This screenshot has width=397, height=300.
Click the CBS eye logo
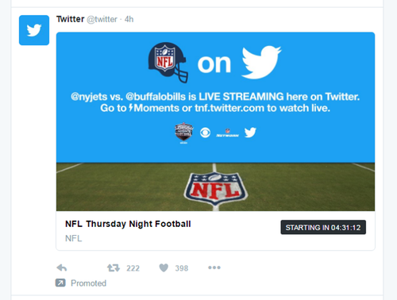pos(205,133)
